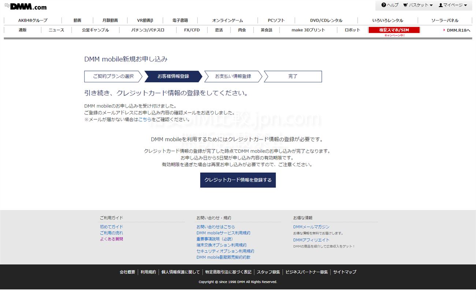Open FX/CFD menu item
The height and width of the screenshot is (299, 476).
pos(192,30)
